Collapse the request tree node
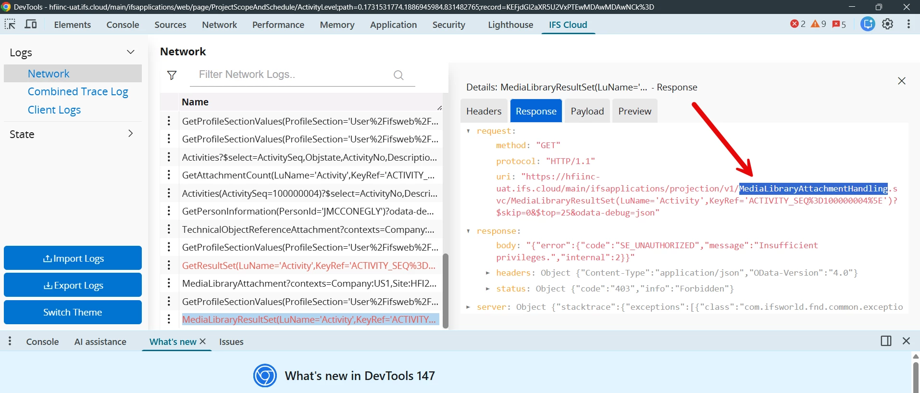Image resolution: width=920 pixels, height=393 pixels. (468, 131)
